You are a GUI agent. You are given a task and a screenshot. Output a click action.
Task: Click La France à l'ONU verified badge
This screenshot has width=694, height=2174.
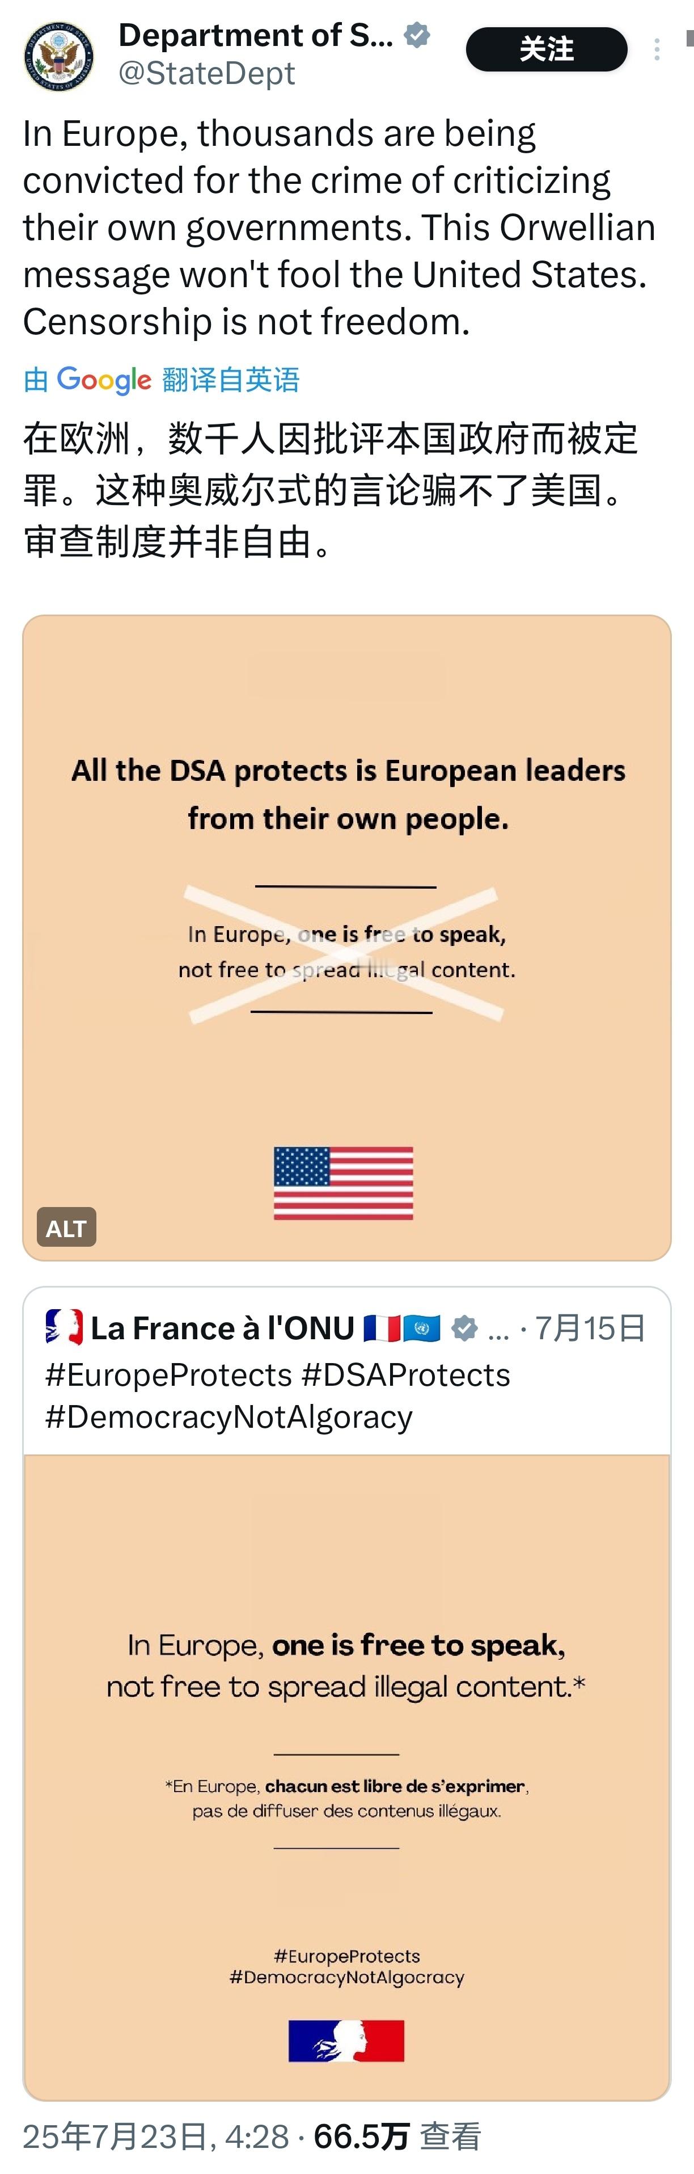tap(464, 1328)
